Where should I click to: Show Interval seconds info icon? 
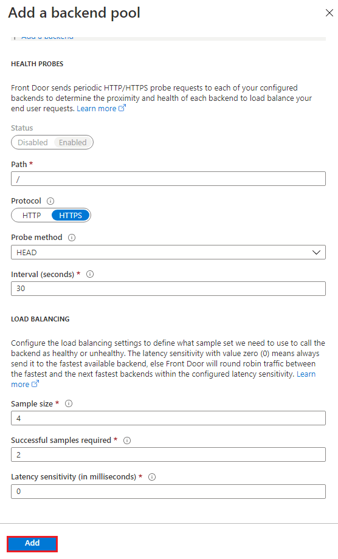pos(90,274)
